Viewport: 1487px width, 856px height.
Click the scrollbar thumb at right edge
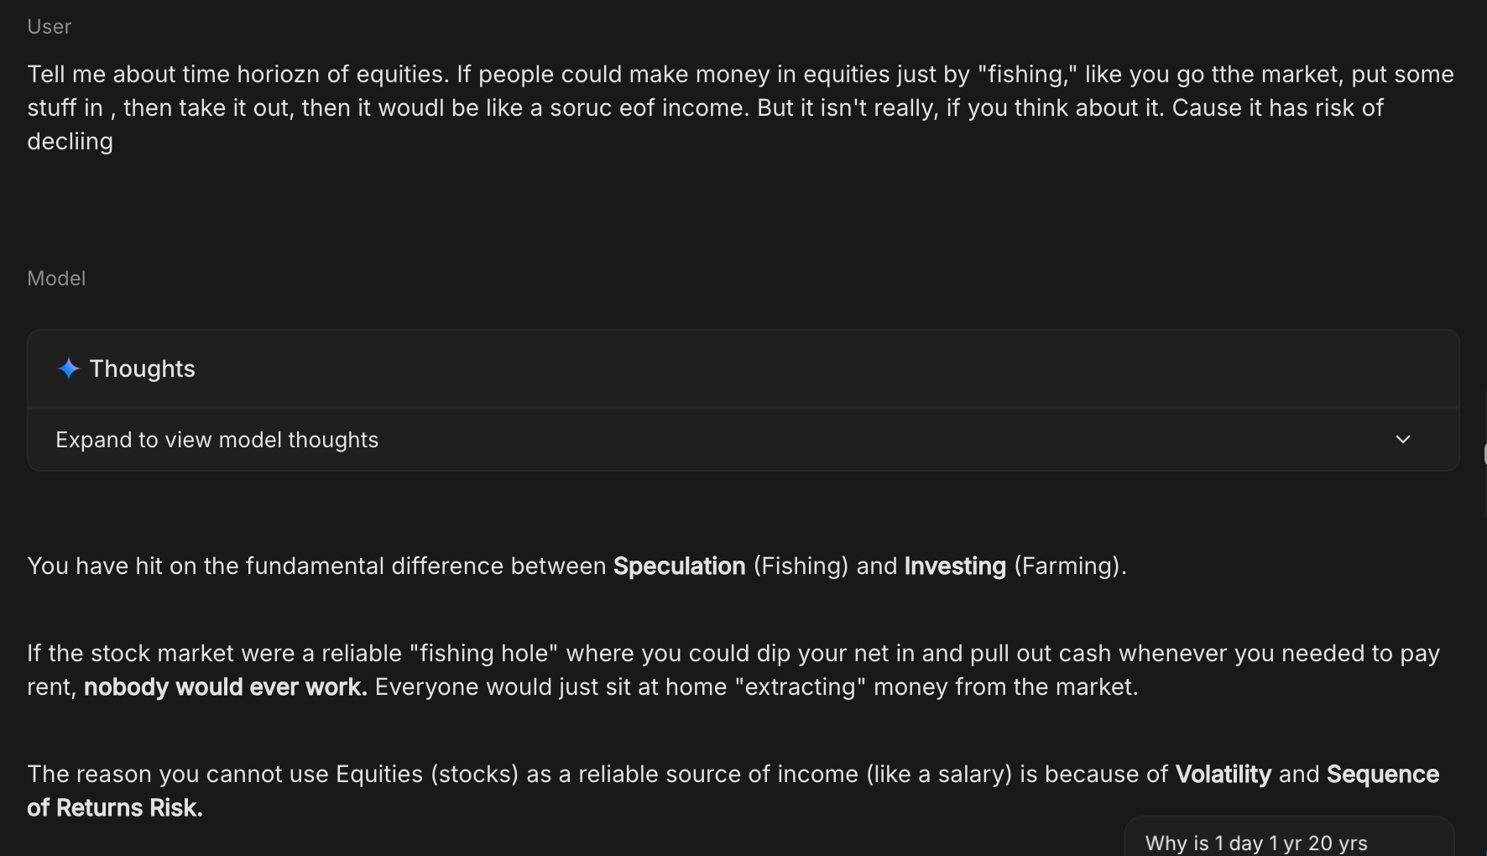[1484, 453]
